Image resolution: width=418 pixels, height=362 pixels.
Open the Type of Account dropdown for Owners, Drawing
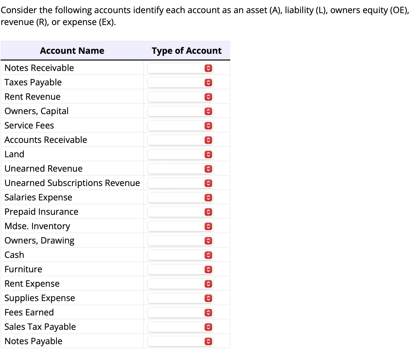click(x=208, y=241)
